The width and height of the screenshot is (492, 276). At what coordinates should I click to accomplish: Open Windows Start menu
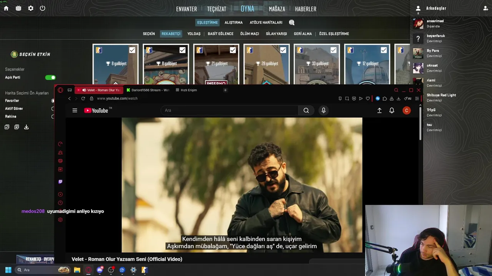(8, 270)
